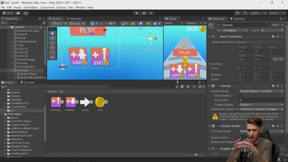Select the AddHeight asset thumbnail
Image resolution: width=288 pixels, height=162 pixels.
tap(56, 102)
